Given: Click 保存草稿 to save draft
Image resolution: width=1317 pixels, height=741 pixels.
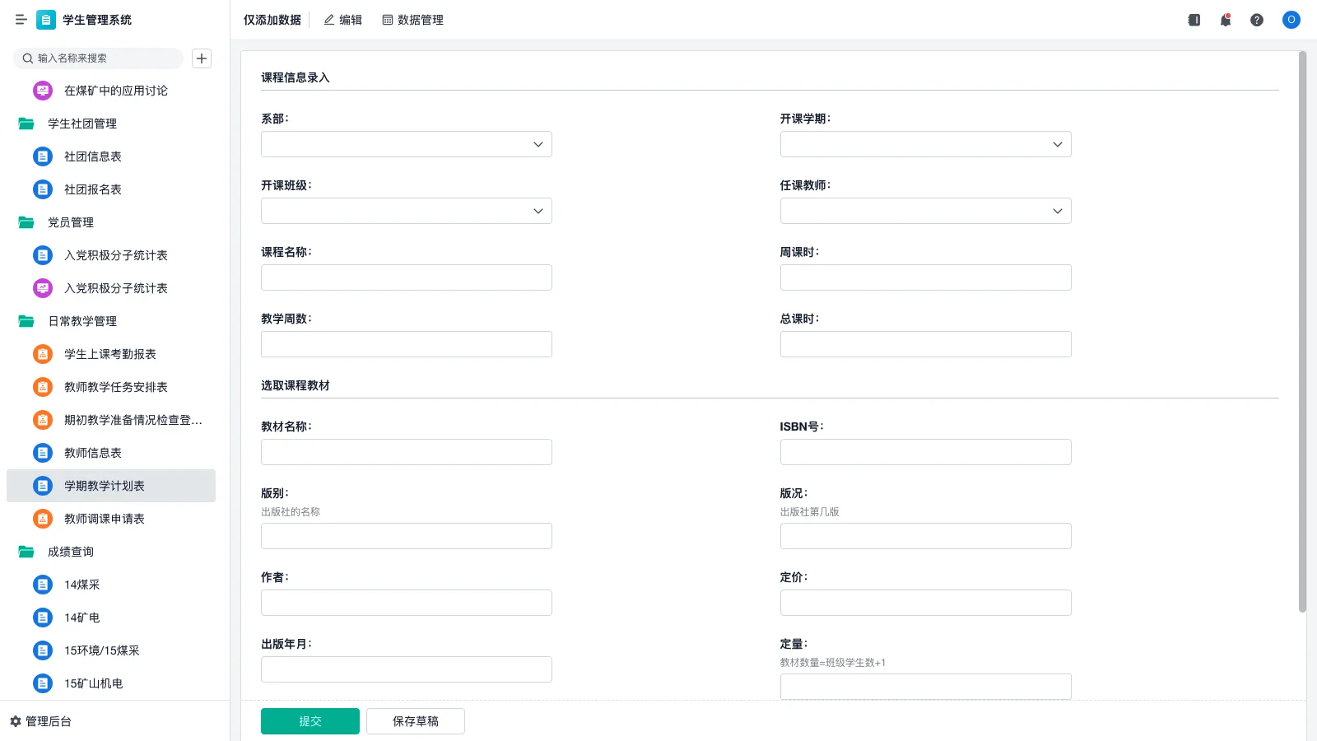Looking at the screenshot, I should click(415, 720).
